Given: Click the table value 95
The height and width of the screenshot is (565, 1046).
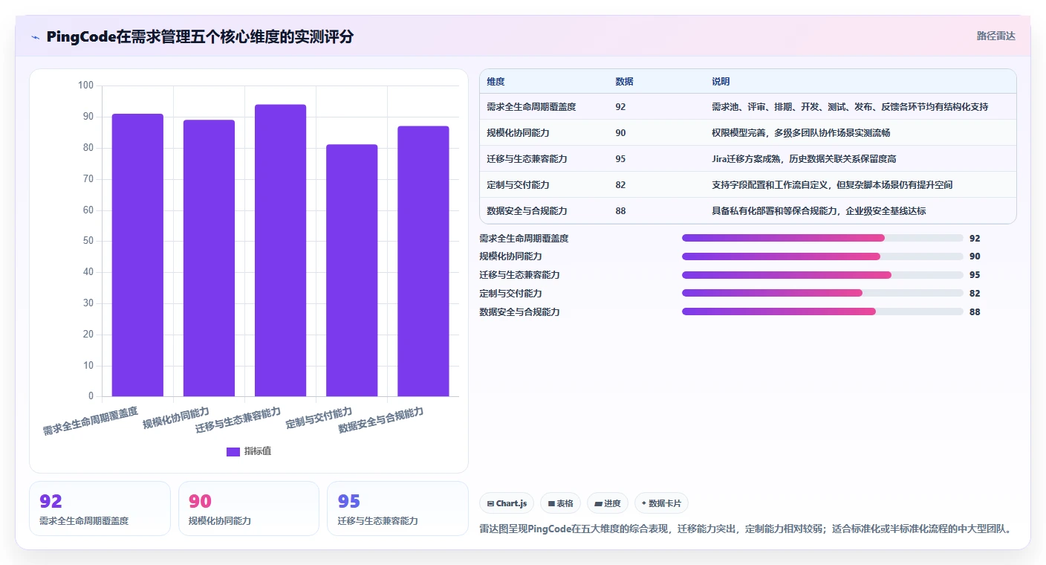Looking at the screenshot, I should [620, 159].
